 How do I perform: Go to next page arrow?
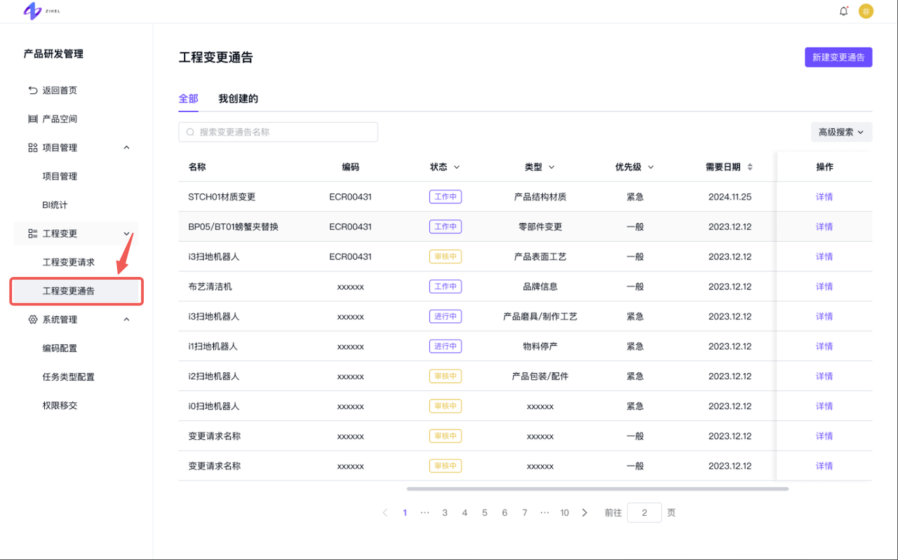tap(584, 513)
